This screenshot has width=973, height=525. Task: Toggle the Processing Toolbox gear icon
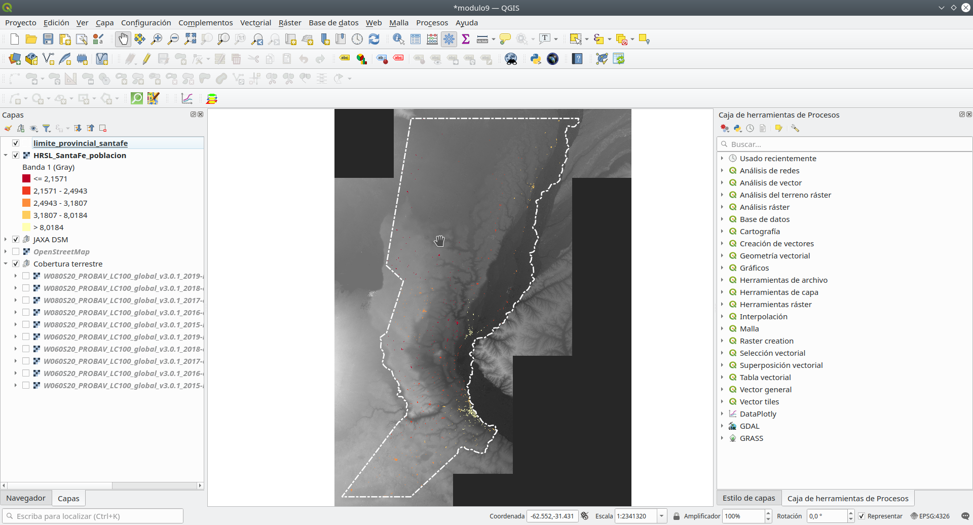(449, 39)
